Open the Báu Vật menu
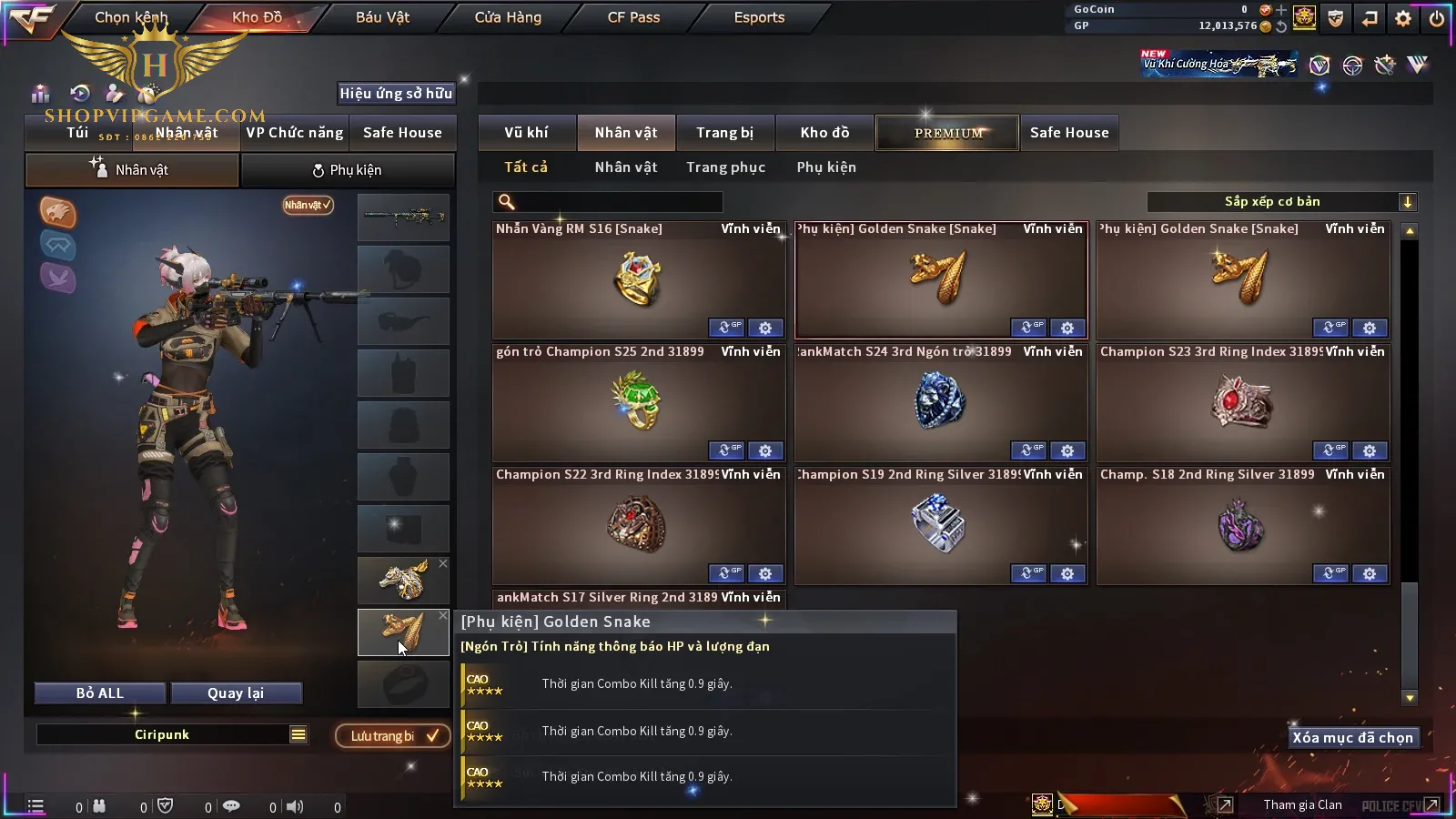 pos(382,17)
